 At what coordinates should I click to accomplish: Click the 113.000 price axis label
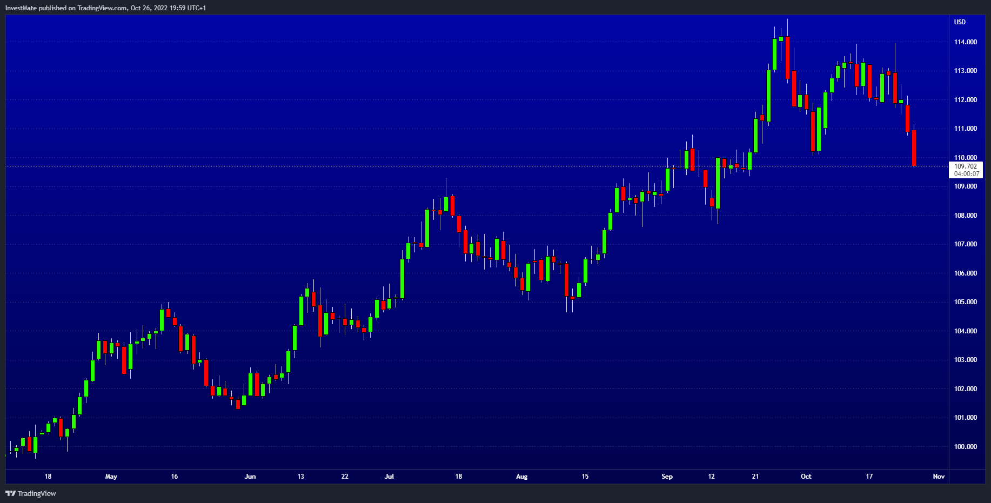[966, 71]
